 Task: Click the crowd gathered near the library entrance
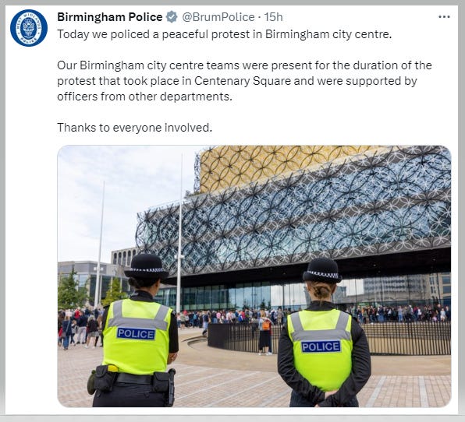[x=296, y=315]
